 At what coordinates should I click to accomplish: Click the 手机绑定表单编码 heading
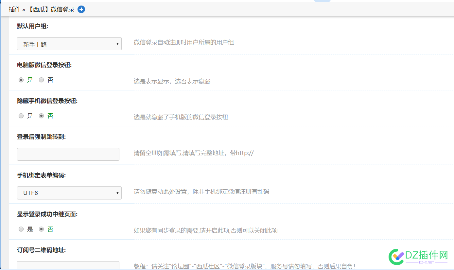point(42,175)
